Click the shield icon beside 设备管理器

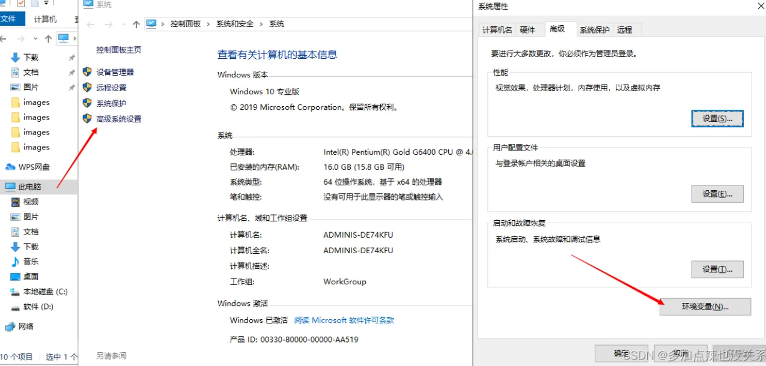tap(87, 72)
